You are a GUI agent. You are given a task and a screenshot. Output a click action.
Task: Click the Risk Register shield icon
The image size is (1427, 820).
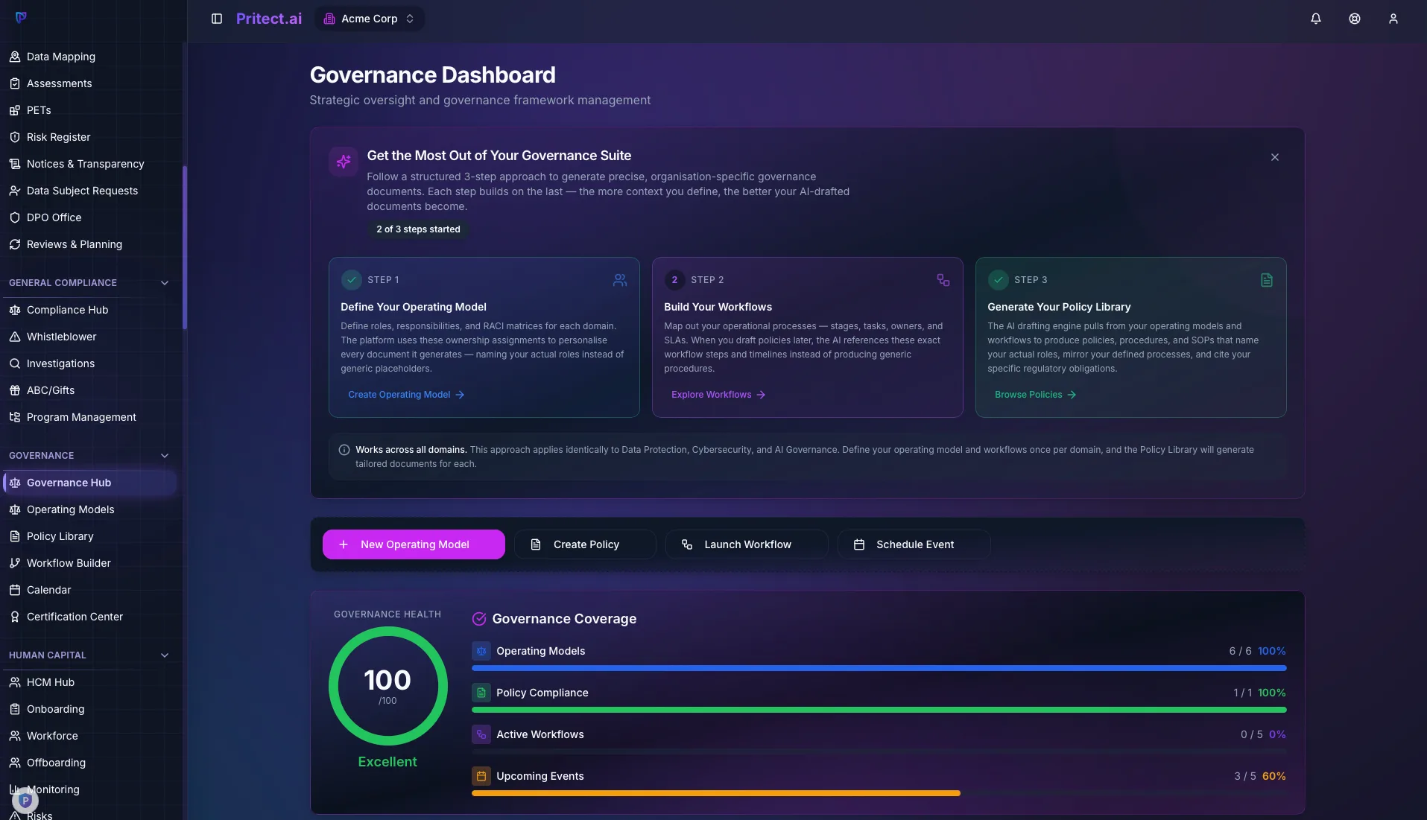point(15,137)
